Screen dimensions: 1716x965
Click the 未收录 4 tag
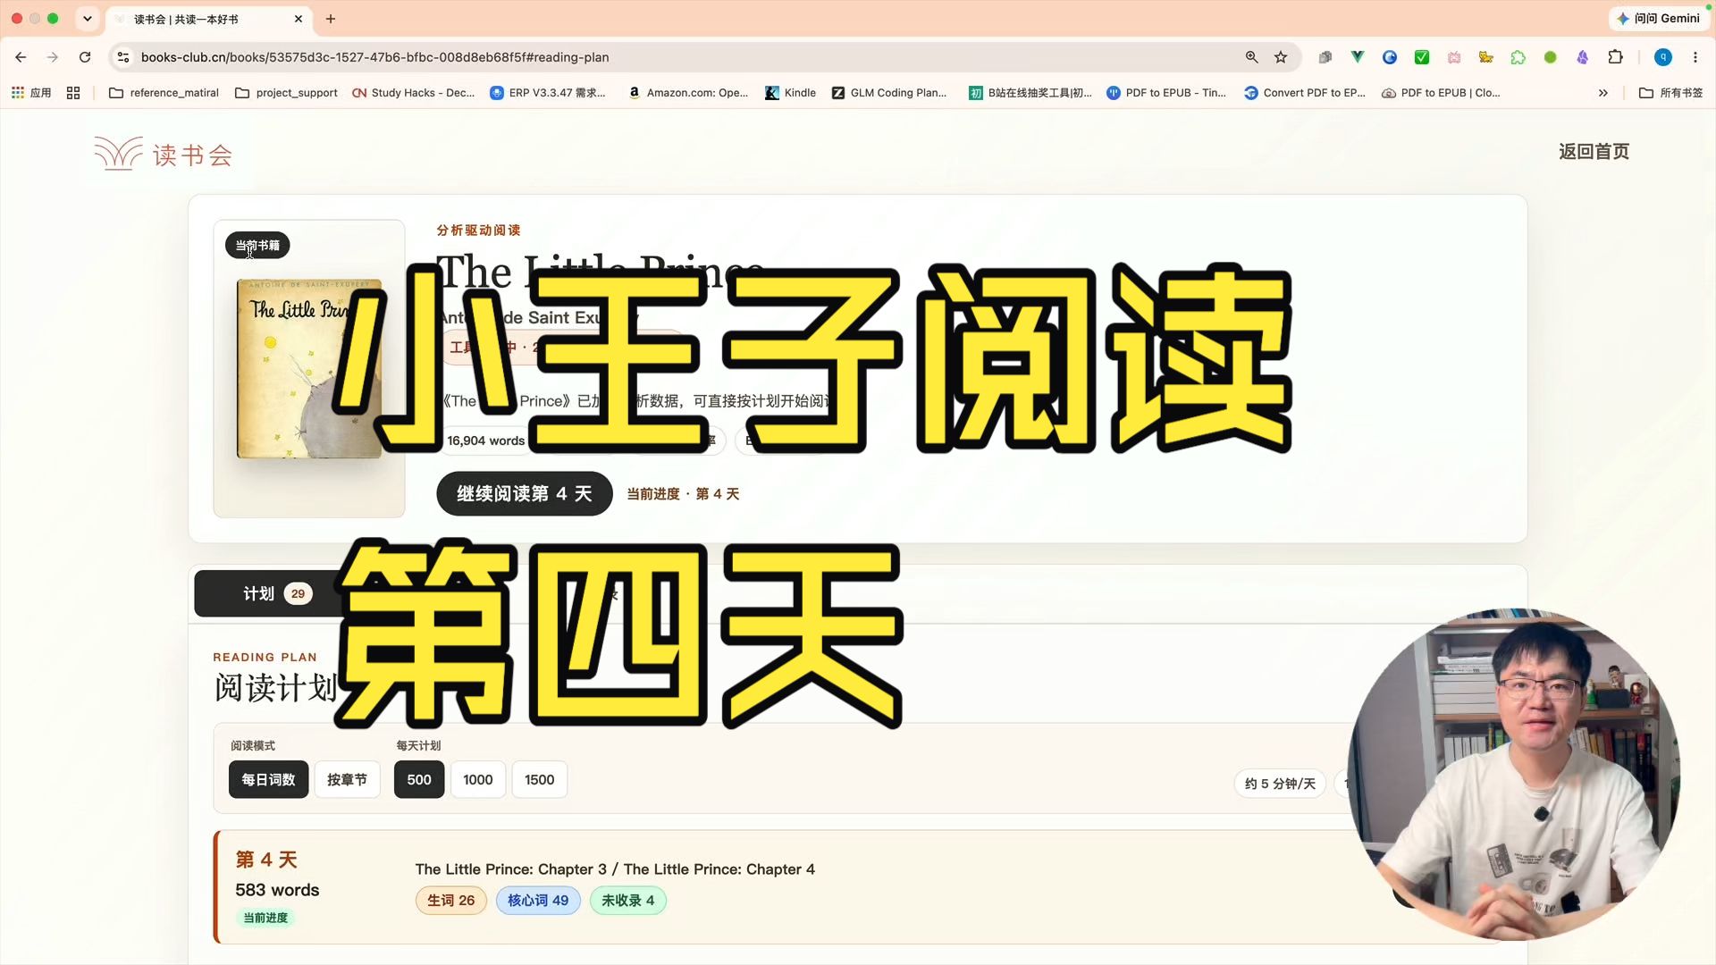[627, 901]
